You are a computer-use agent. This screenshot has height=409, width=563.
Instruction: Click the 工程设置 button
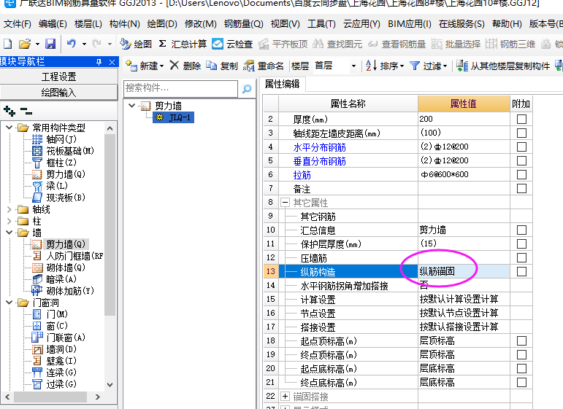click(59, 77)
